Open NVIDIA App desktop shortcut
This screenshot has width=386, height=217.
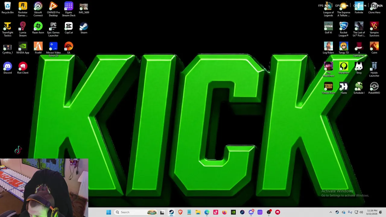23,48
